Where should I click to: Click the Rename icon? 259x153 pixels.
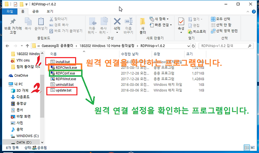tap(128, 21)
